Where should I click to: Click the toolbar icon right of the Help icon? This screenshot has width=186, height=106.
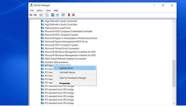[x=57, y=15]
